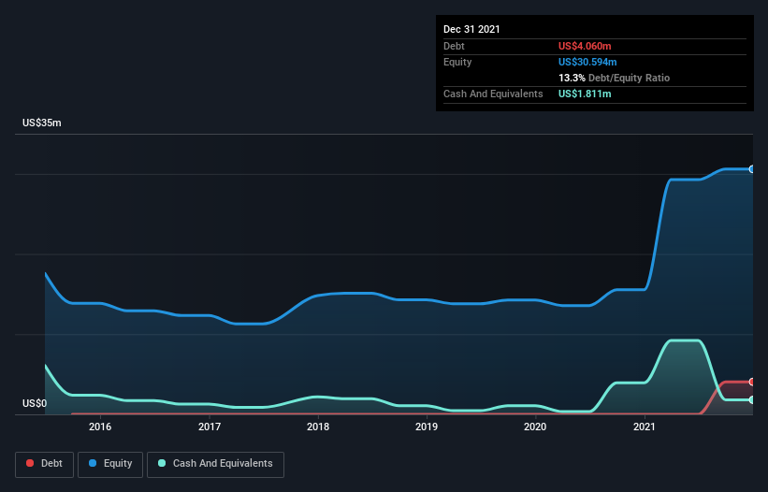Click the teal Cash And Equivalents legend dot
This screenshot has height=492, width=768.
162,463
